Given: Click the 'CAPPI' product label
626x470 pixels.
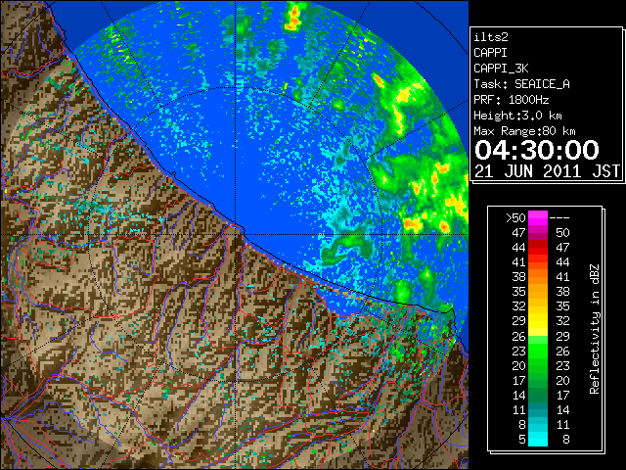Looking at the screenshot, I should (490, 53).
